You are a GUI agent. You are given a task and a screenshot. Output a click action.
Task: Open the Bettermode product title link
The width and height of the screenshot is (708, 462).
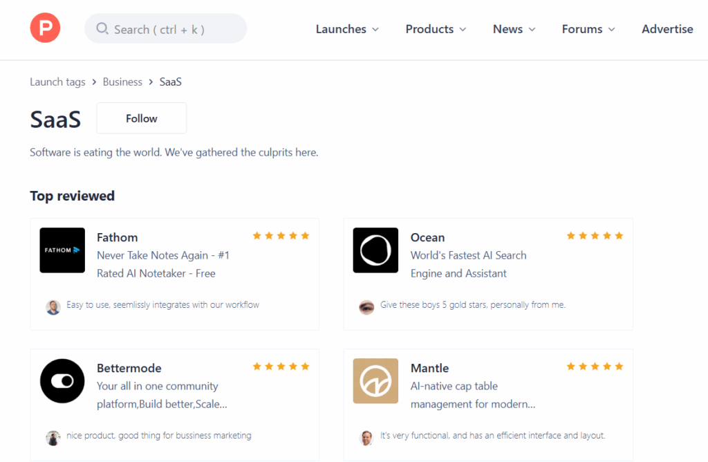(129, 368)
